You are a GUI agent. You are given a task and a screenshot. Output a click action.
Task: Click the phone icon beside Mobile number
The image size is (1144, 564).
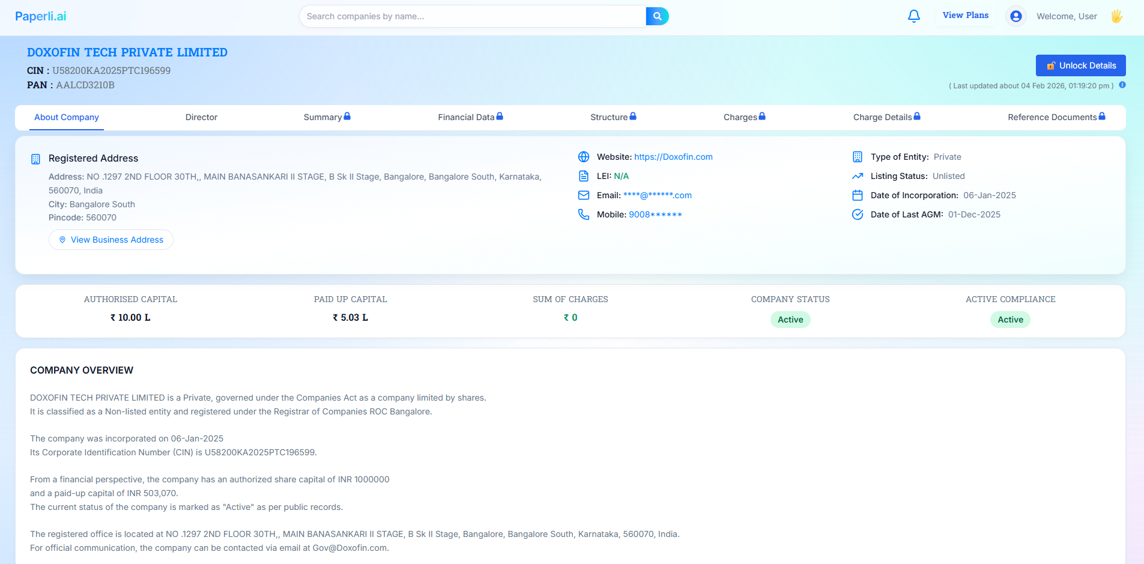coord(584,214)
